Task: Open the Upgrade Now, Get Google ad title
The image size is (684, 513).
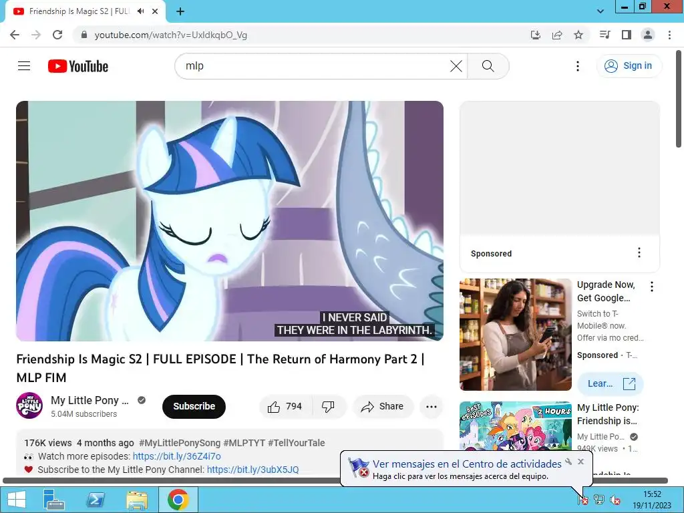Action: pyautogui.click(x=606, y=291)
